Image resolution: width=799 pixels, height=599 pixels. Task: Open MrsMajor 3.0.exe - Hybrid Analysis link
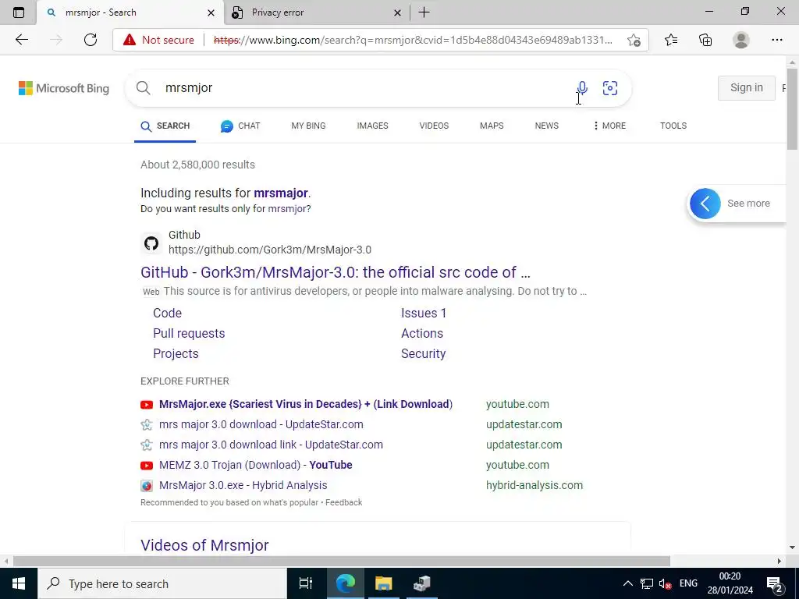243,485
